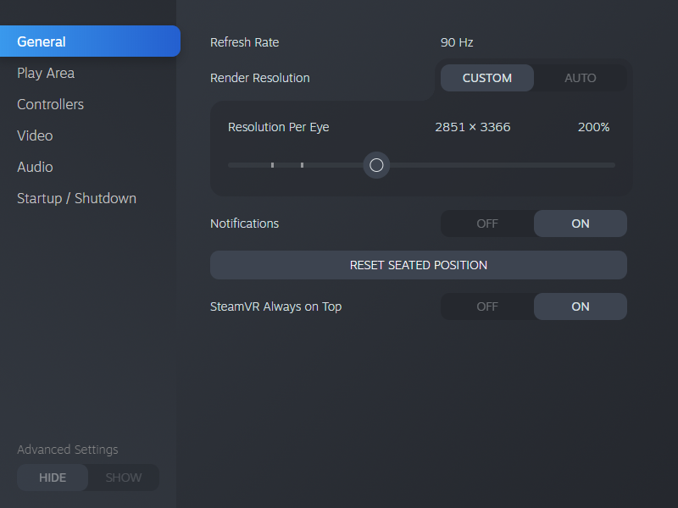Click the 90 Hz Refresh Rate value
The width and height of the screenshot is (678, 508).
(458, 42)
